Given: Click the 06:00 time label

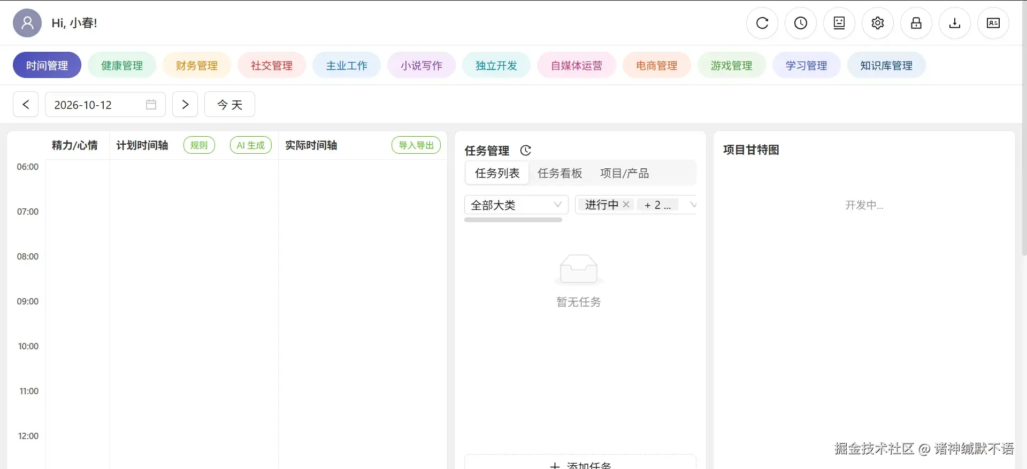Looking at the screenshot, I should coord(28,167).
